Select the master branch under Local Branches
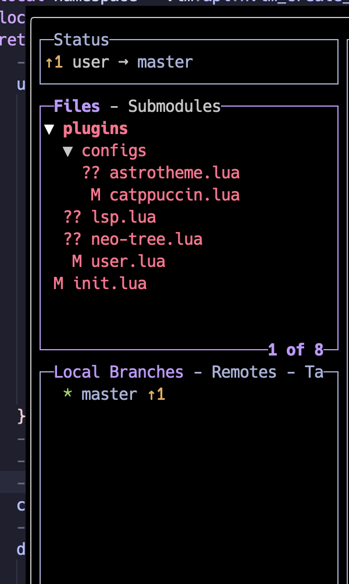 pyautogui.click(x=109, y=393)
